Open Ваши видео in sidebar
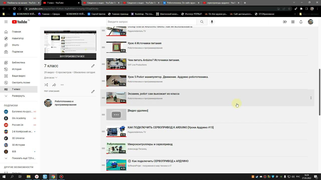Screen dimensions: 321x180 tap(19, 76)
